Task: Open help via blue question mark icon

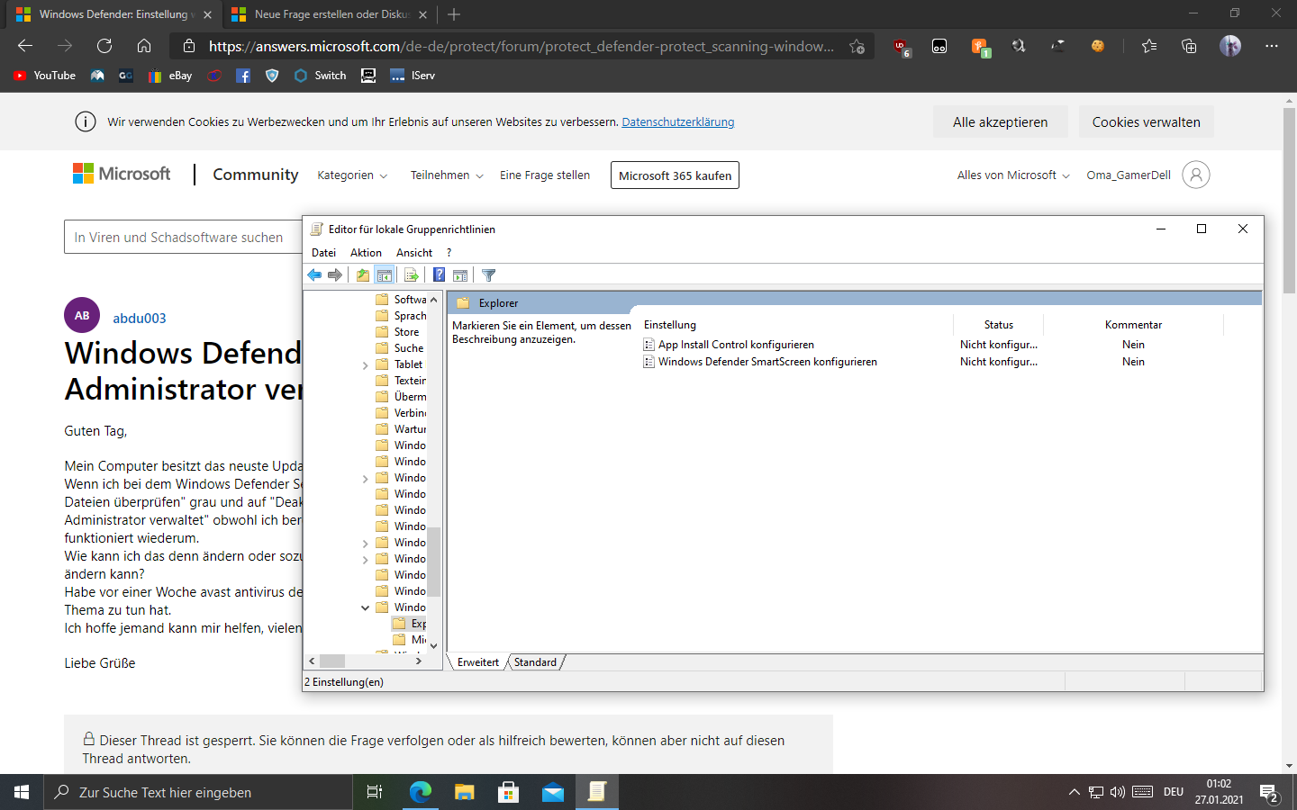Action: (x=440, y=275)
